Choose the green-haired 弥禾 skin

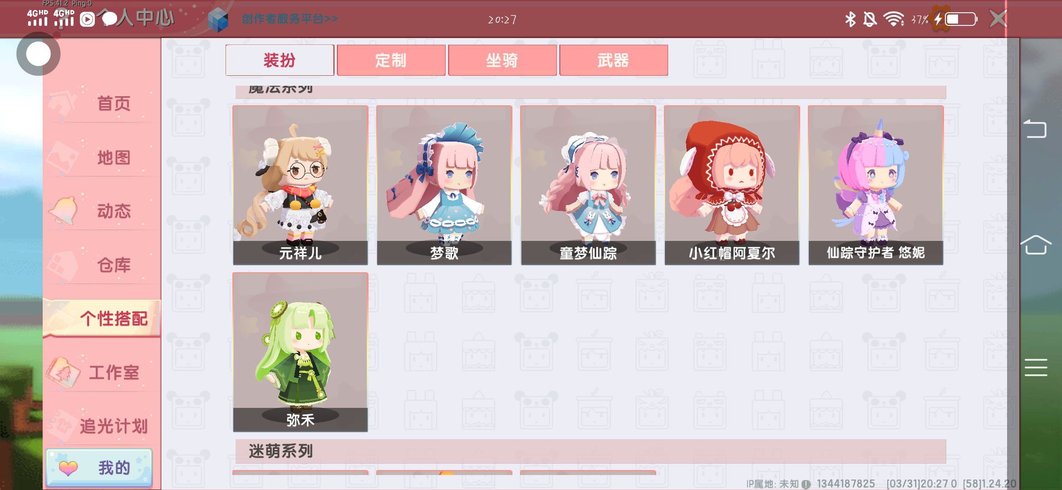(x=300, y=352)
